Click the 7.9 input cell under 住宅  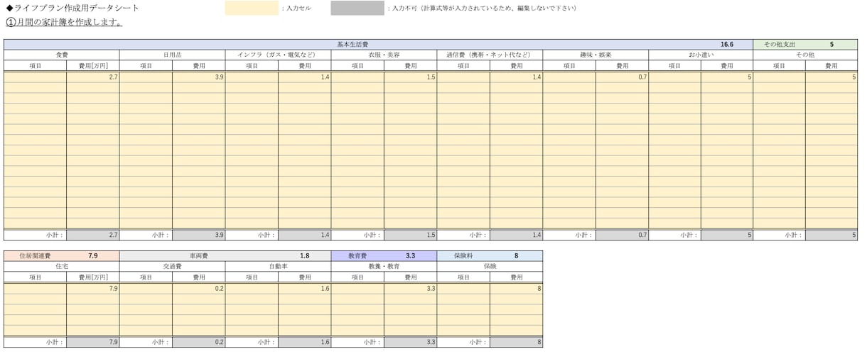(93, 289)
